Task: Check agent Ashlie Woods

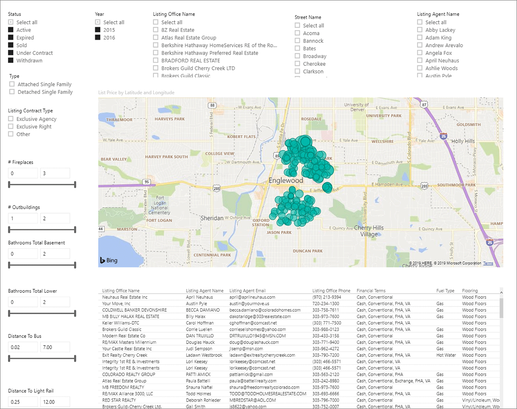Action: (420, 68)
